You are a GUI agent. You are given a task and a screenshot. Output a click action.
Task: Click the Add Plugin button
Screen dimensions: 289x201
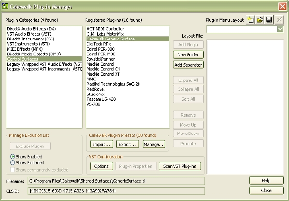(x=188, y=45)
